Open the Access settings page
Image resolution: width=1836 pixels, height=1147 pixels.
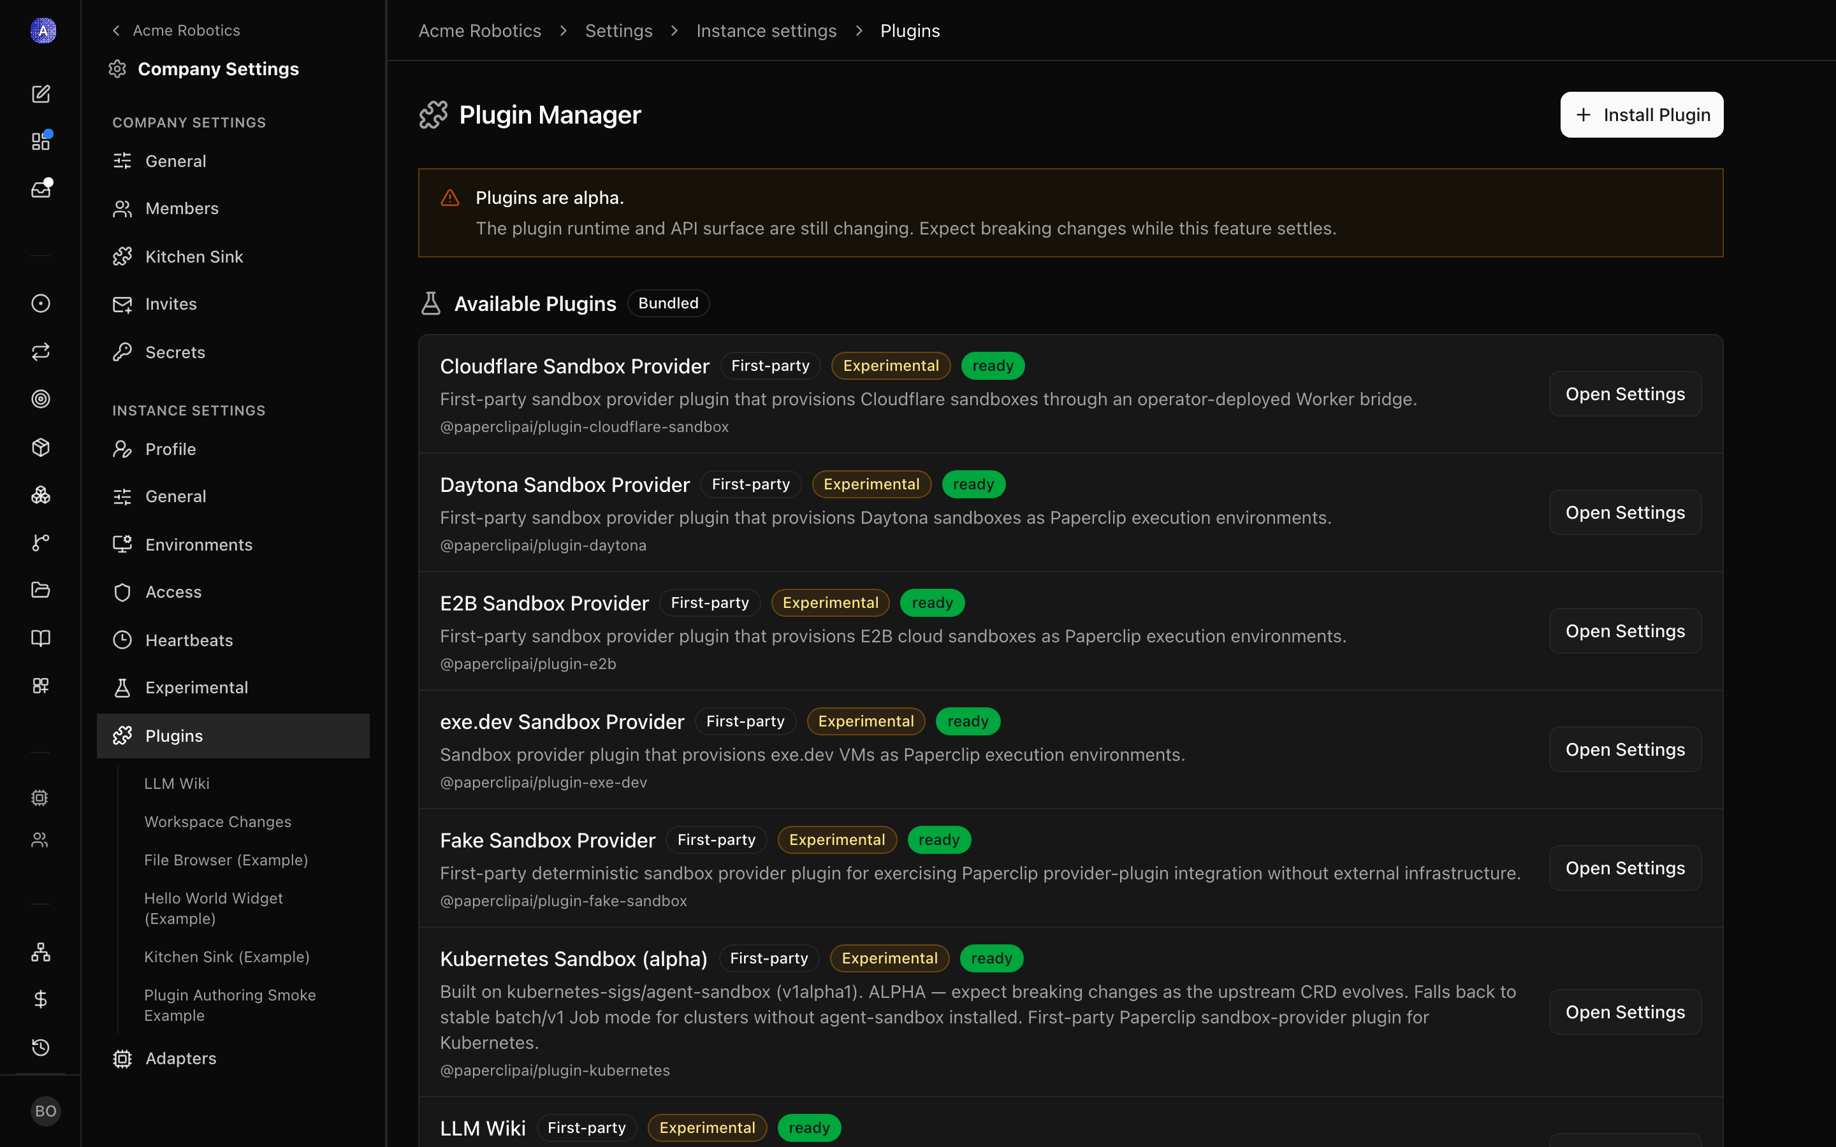pos(233,592)
